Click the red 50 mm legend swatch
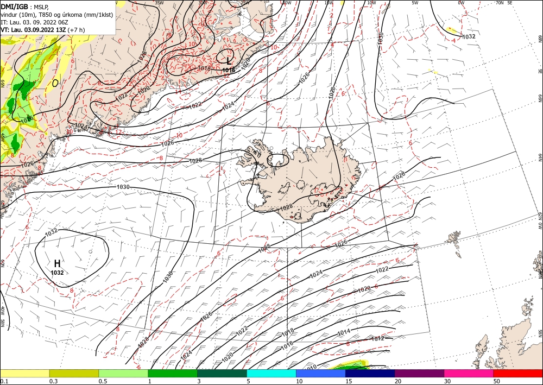543x385 pixels. pos(518,373)
